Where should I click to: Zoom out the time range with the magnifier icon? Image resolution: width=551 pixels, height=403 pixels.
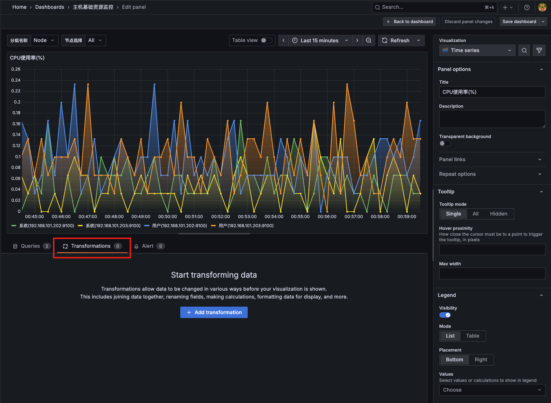click(369, 40)
